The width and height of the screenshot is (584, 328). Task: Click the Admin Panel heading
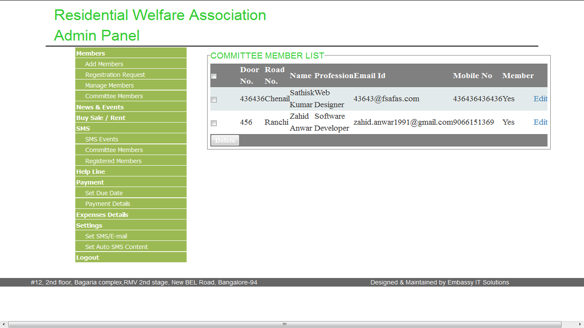pos(97,36)
